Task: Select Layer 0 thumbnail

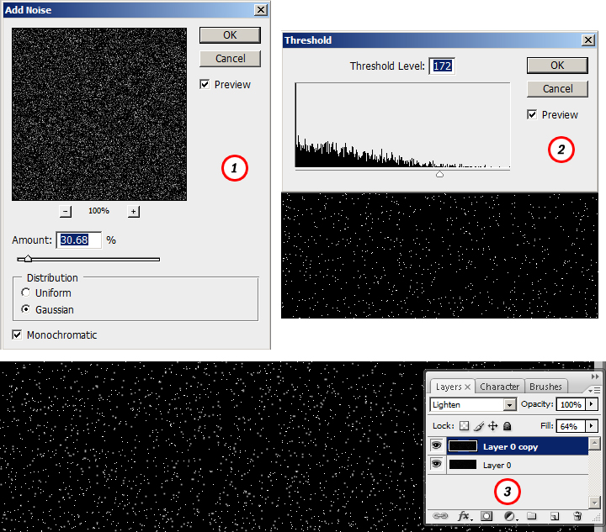Action: coord(463,465)
